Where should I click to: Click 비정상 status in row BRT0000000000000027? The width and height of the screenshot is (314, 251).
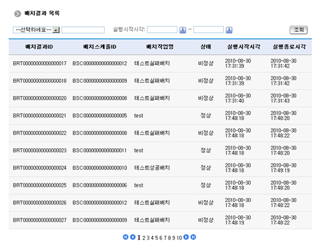click(x=206, y=220)
